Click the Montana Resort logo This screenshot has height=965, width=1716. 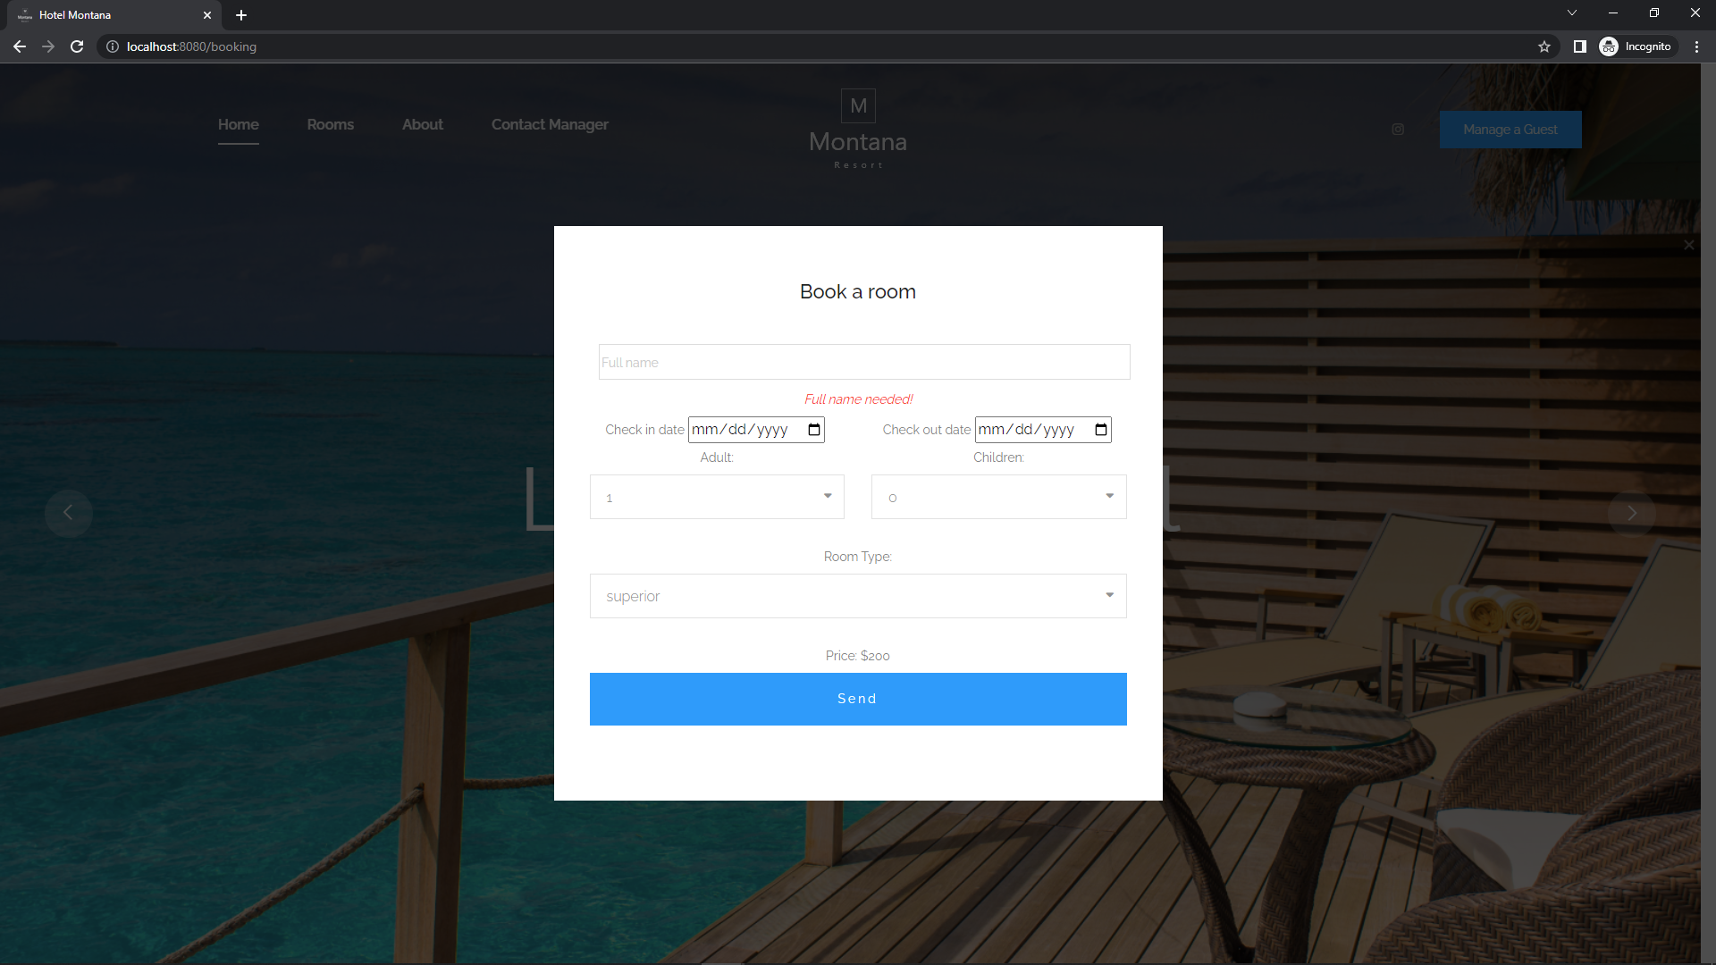click(857, 128)
